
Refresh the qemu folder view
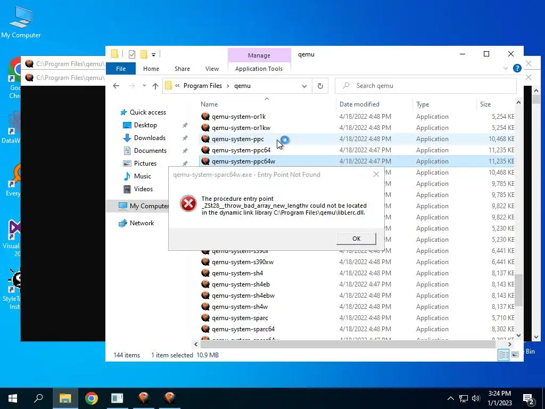320,86
